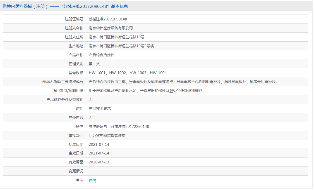Select the expiry date 2026-07-13

coord(99,162)
